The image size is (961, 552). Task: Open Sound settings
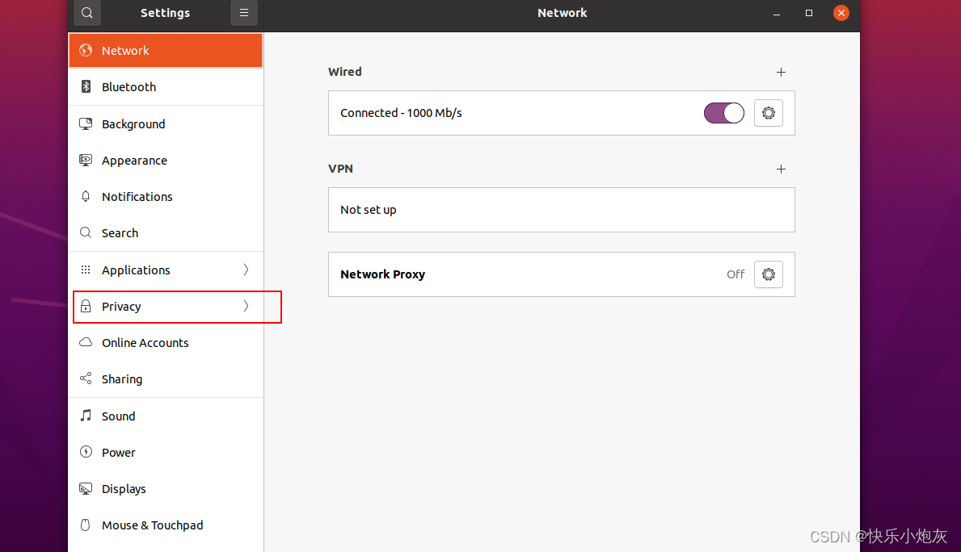point(166,416)
